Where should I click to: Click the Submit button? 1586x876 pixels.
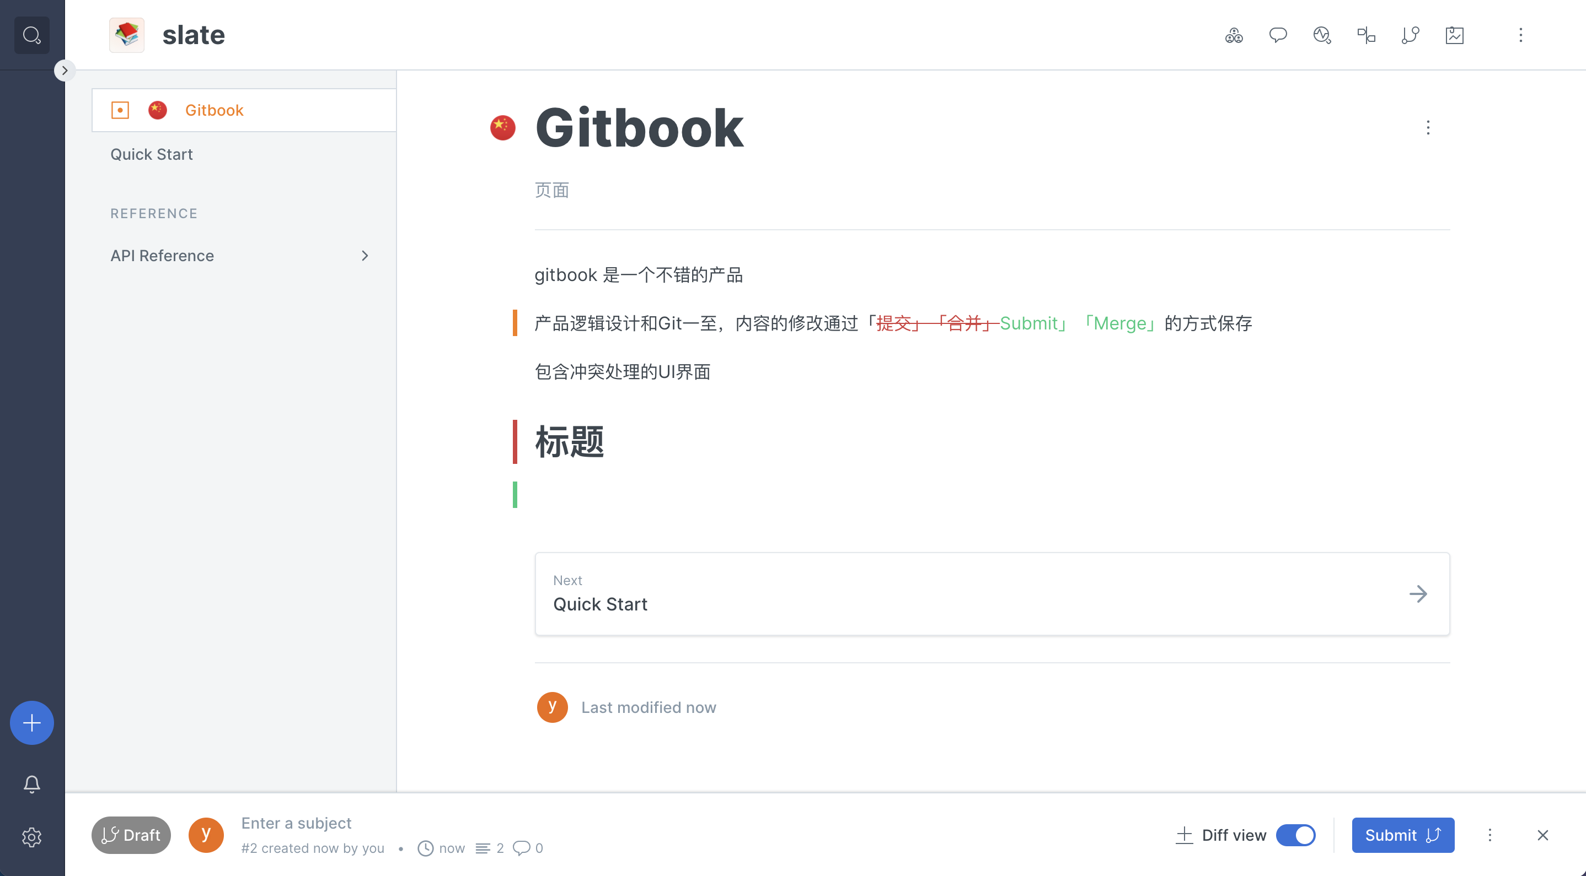pyautogui.click(x=1402, y=835)
